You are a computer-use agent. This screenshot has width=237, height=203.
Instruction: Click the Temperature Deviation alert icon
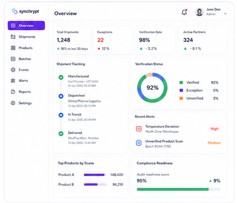click(139, 128)
